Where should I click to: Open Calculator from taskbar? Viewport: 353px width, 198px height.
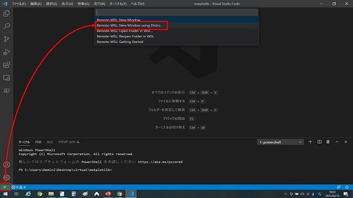point(73,194)
